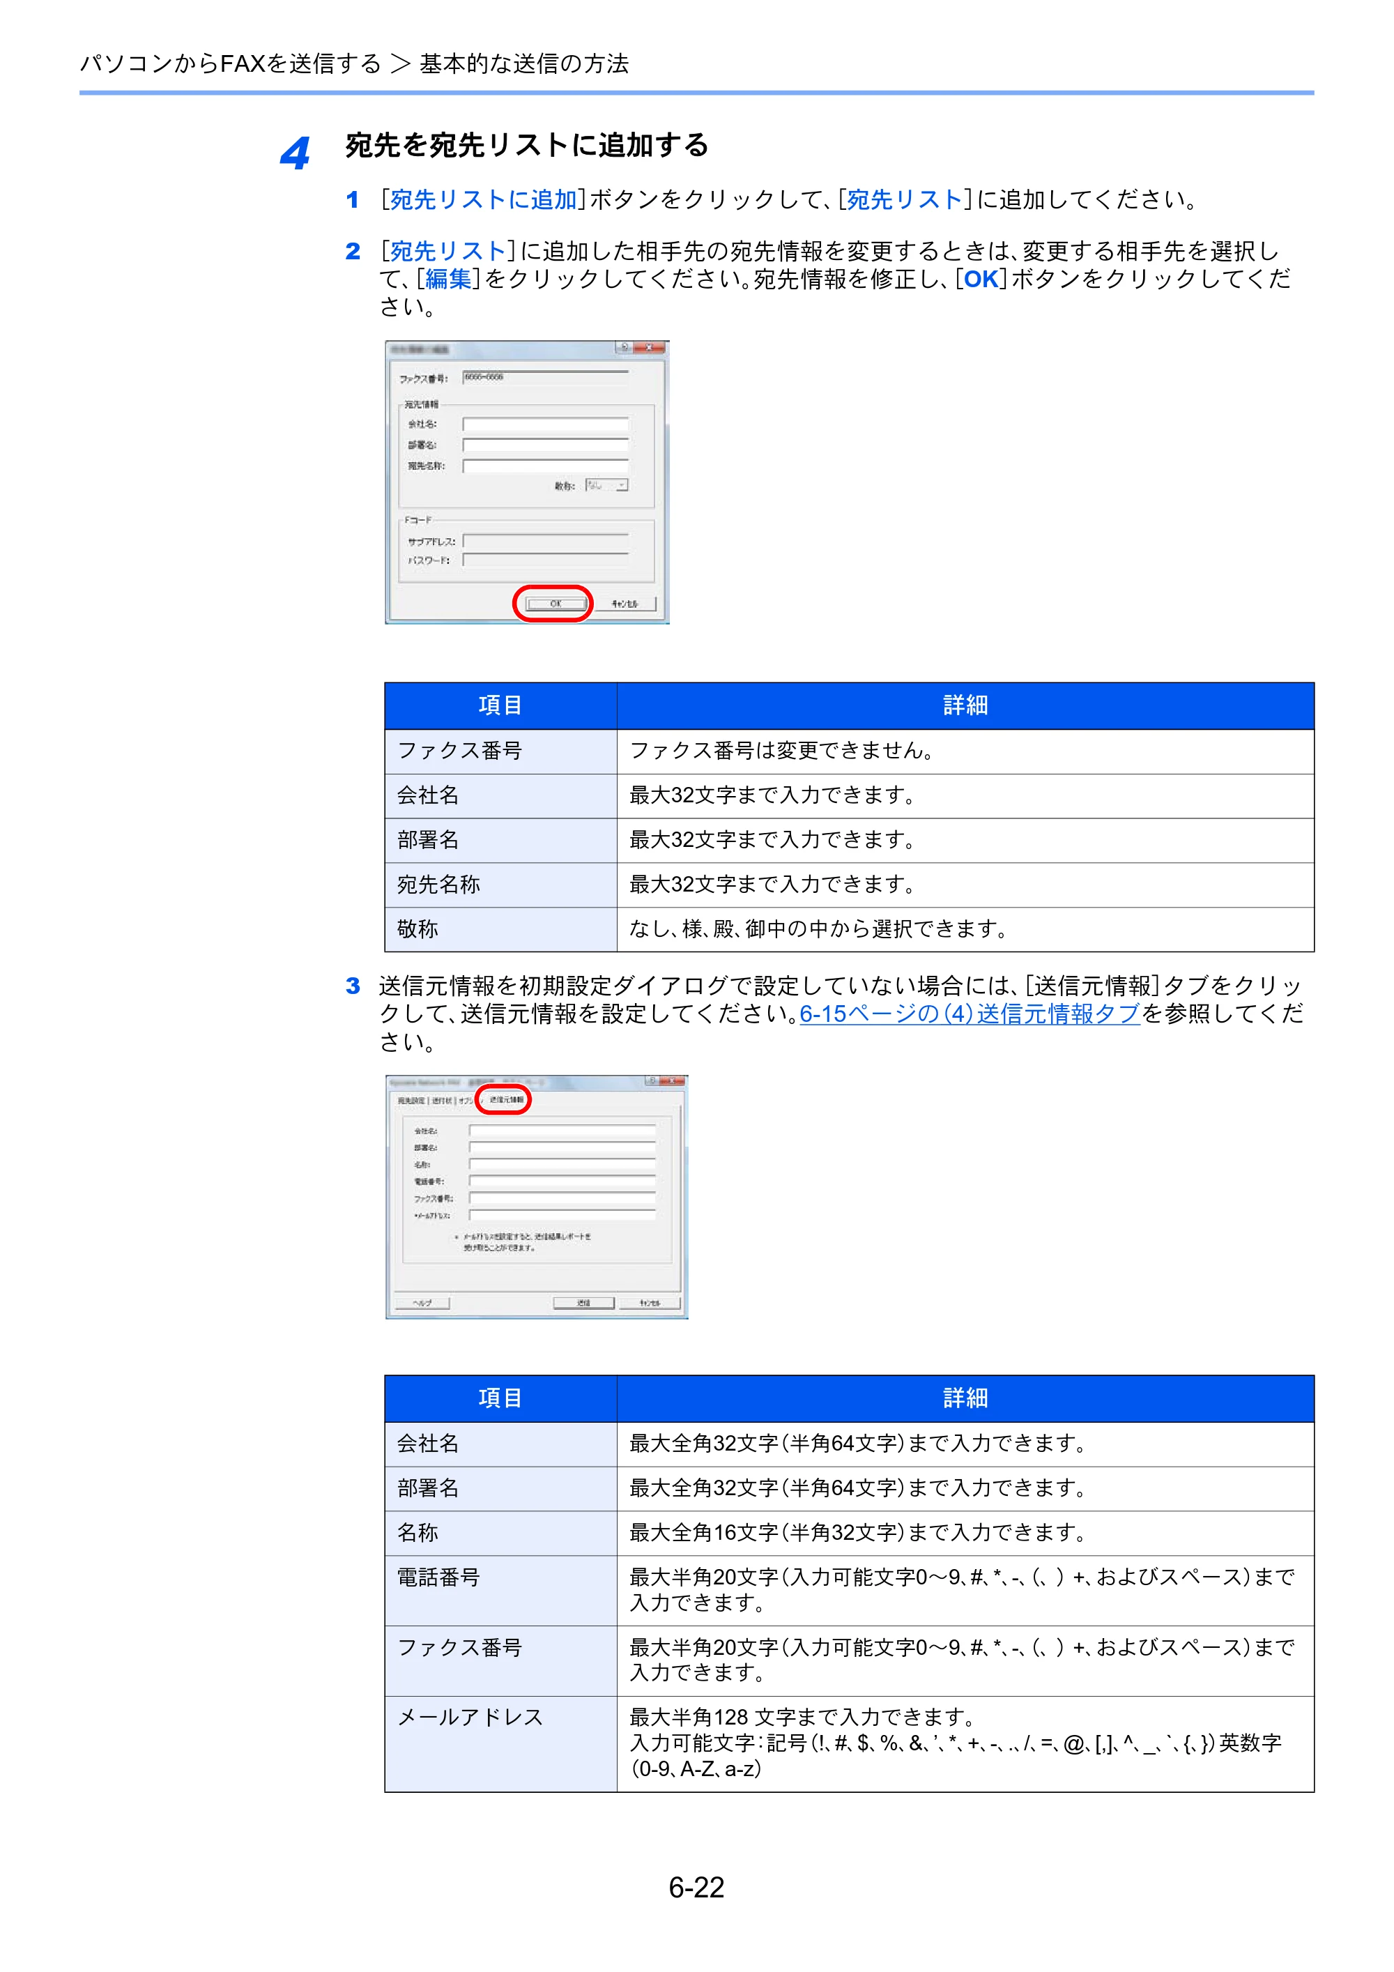Click the 項目 header of the second table

coord(500,1398)
